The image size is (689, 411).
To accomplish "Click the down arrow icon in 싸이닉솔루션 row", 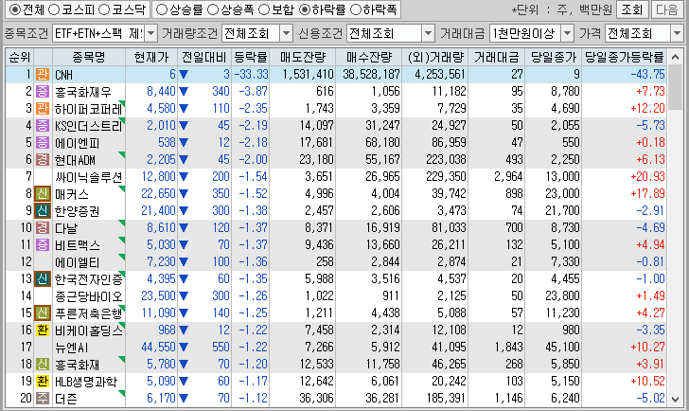I will click(x=184, y=177).
